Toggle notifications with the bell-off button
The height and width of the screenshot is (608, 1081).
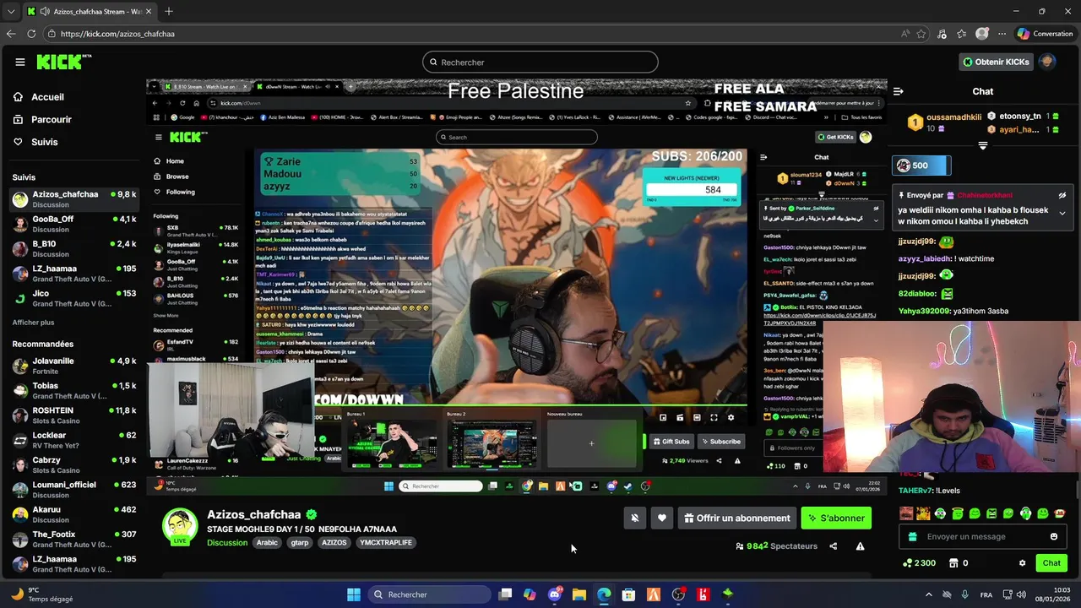click(635, 518)
